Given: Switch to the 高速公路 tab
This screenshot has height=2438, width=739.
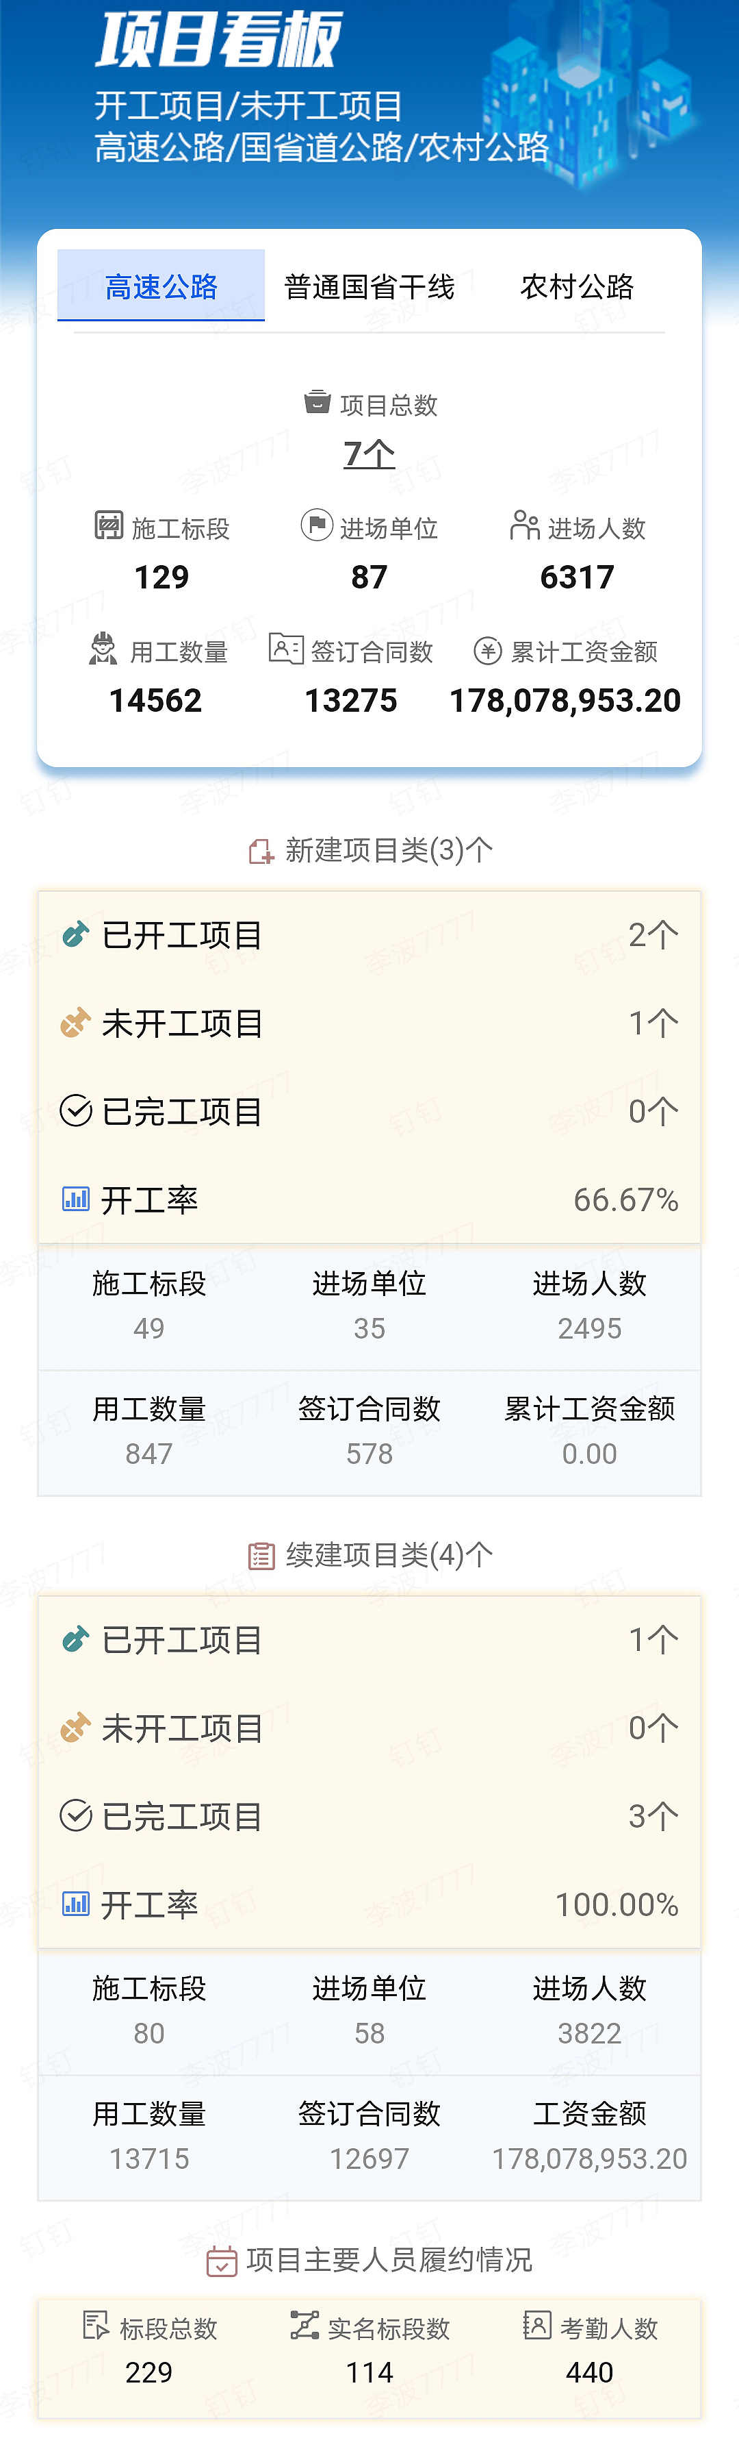Looking at the screenshot, I should pyautogui.click(x=161, y=285).
